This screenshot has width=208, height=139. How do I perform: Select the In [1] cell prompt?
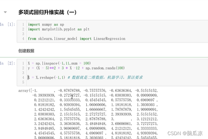click(x=7, y=24)
